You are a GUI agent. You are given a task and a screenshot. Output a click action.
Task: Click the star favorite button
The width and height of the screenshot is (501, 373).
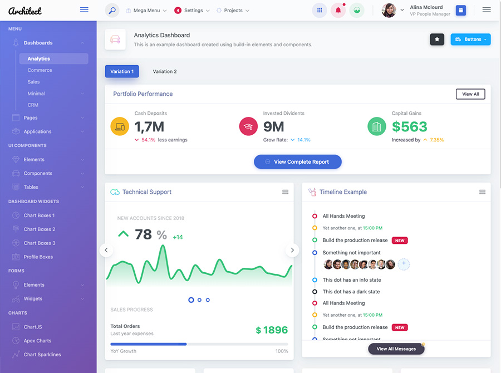tap(437, 40)
